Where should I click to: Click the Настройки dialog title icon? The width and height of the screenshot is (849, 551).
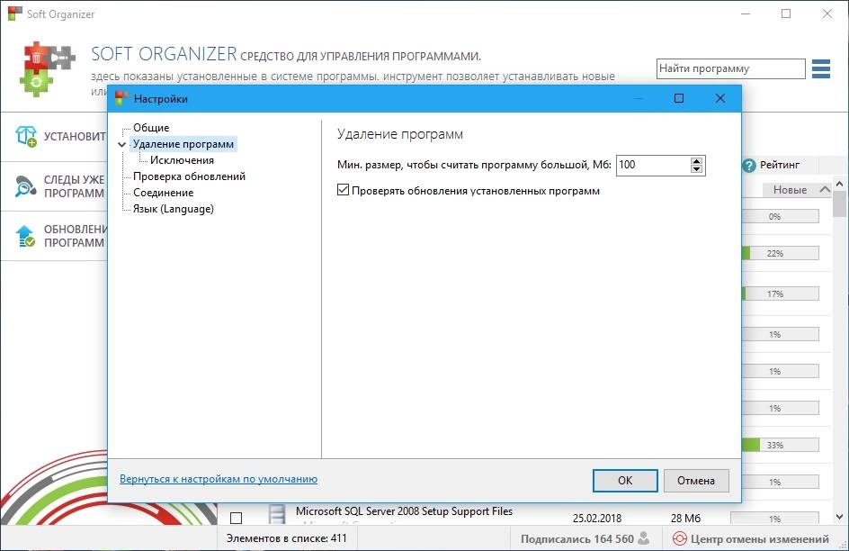coord(121,99)
